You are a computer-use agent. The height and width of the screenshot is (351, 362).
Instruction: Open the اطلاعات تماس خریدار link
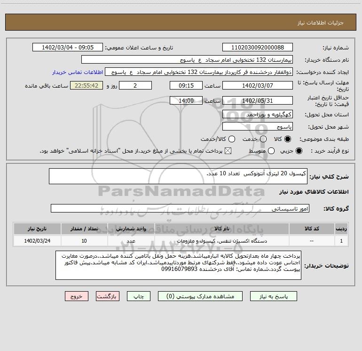tap(78, 72)
